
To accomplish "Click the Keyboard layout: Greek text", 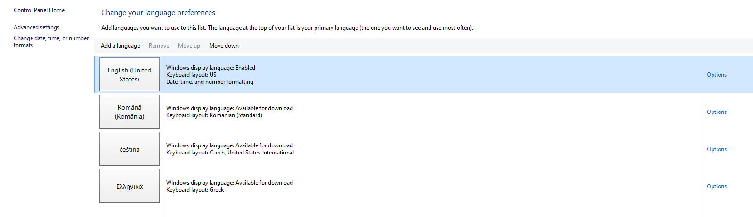I will (195, 190).
